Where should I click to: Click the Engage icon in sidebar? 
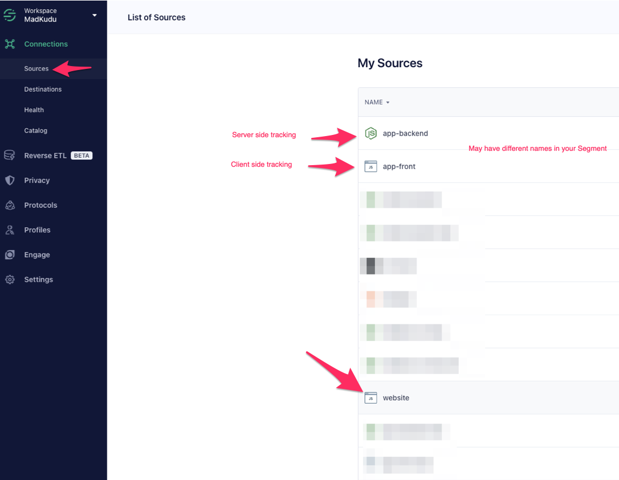pos(10,255)
